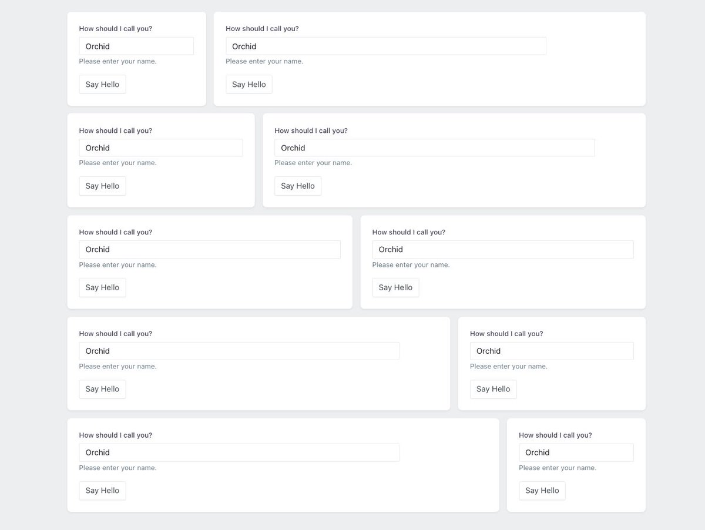Click Say Hello in the top-left card
The height and width of the screenshot is (530, 705).
[102, 84]
